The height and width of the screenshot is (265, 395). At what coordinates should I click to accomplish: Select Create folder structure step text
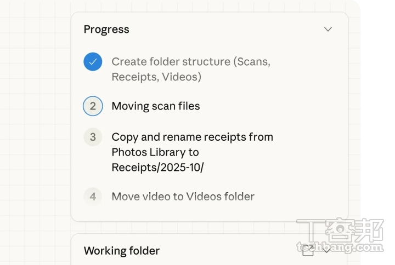191,69
